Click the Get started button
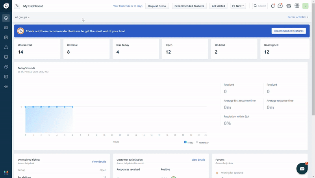This screenshot has height=178, width=315. coord(218,6)
